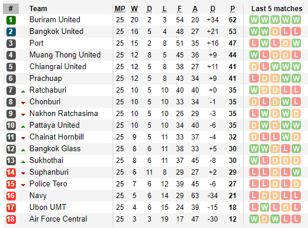Click Buriram United's first W result badge
This screenshot has width=308, height=228.
(254, 20)
